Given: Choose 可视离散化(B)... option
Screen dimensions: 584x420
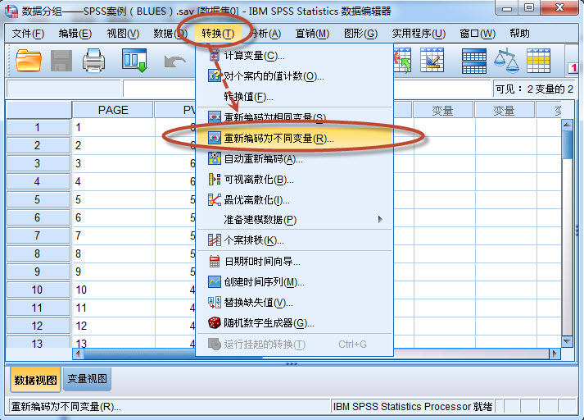Looking at the screenshot, I should (x=294, y=180).
